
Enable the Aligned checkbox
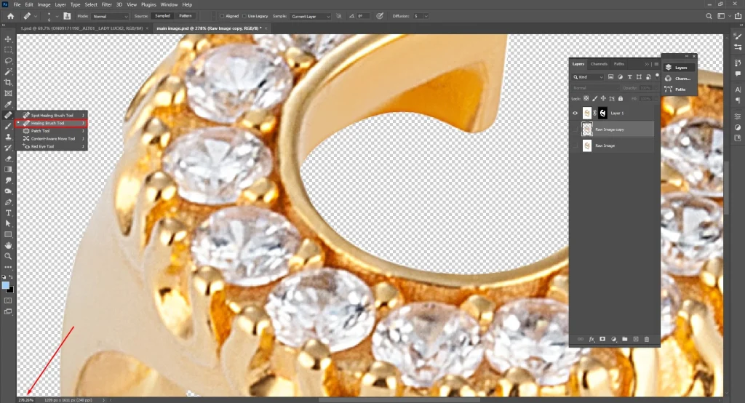click(222, 16)
